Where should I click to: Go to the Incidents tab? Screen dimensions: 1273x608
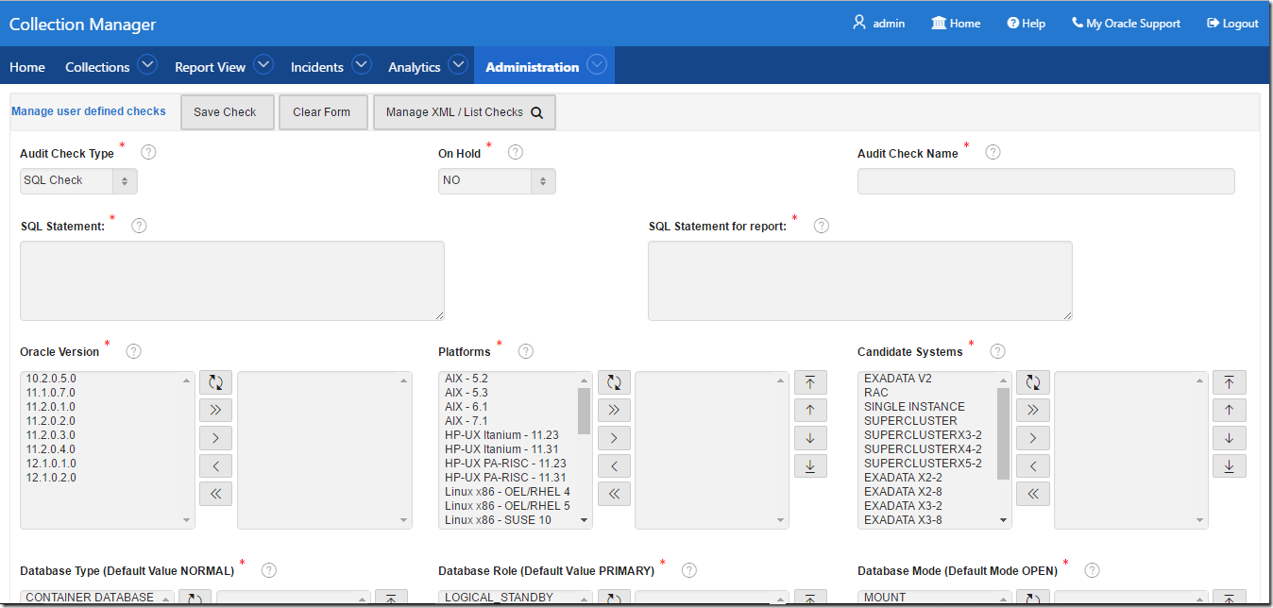tap(316, 67)
